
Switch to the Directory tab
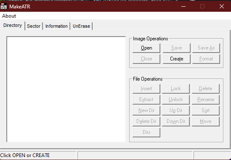[13, 26]
